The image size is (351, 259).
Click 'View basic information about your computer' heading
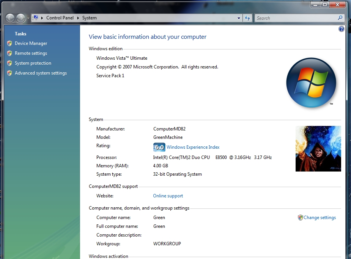[148, 37]
